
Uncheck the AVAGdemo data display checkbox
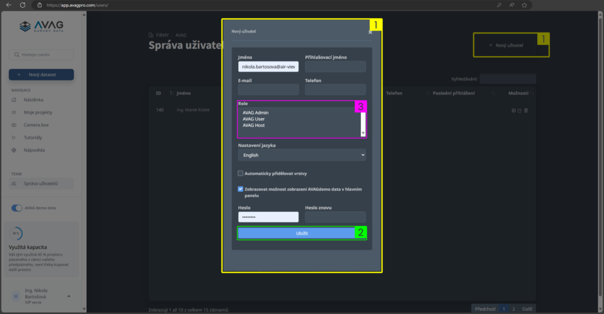point(241,189)
